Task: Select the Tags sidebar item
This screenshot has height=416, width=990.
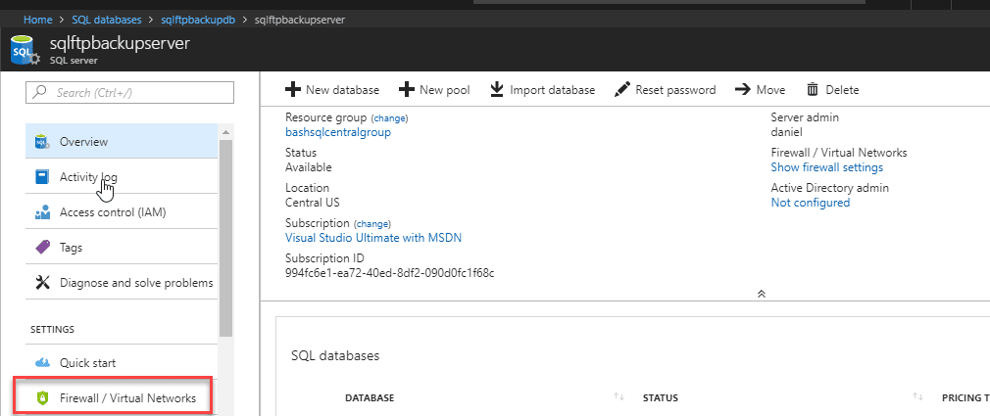Action: click(x=122, y=247)
